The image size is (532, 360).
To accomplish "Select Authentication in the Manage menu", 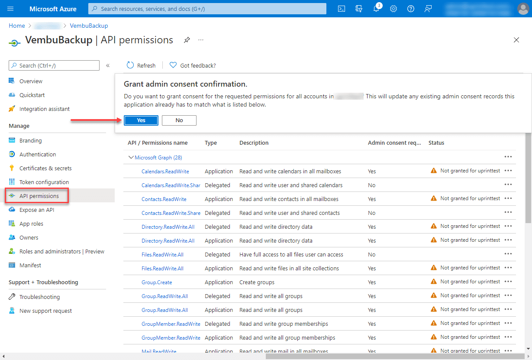I will (x=38, y=154).
